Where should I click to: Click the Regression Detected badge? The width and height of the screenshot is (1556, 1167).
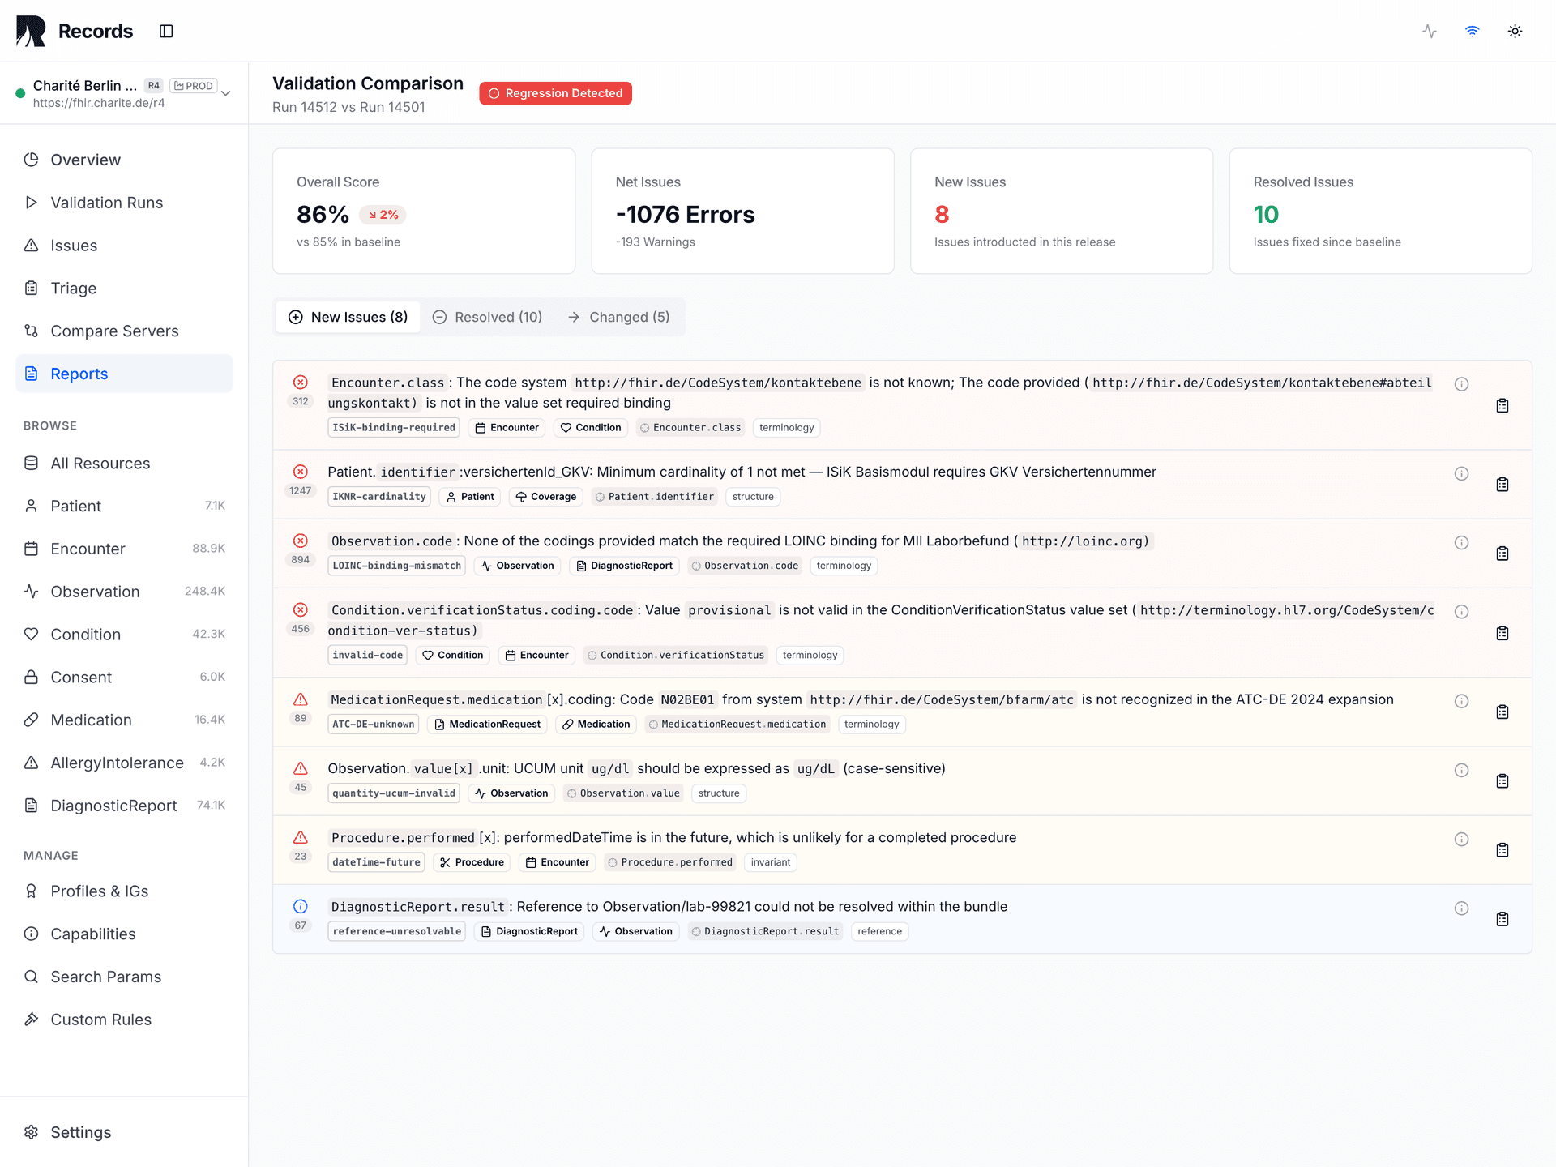(x=555, y=93)
